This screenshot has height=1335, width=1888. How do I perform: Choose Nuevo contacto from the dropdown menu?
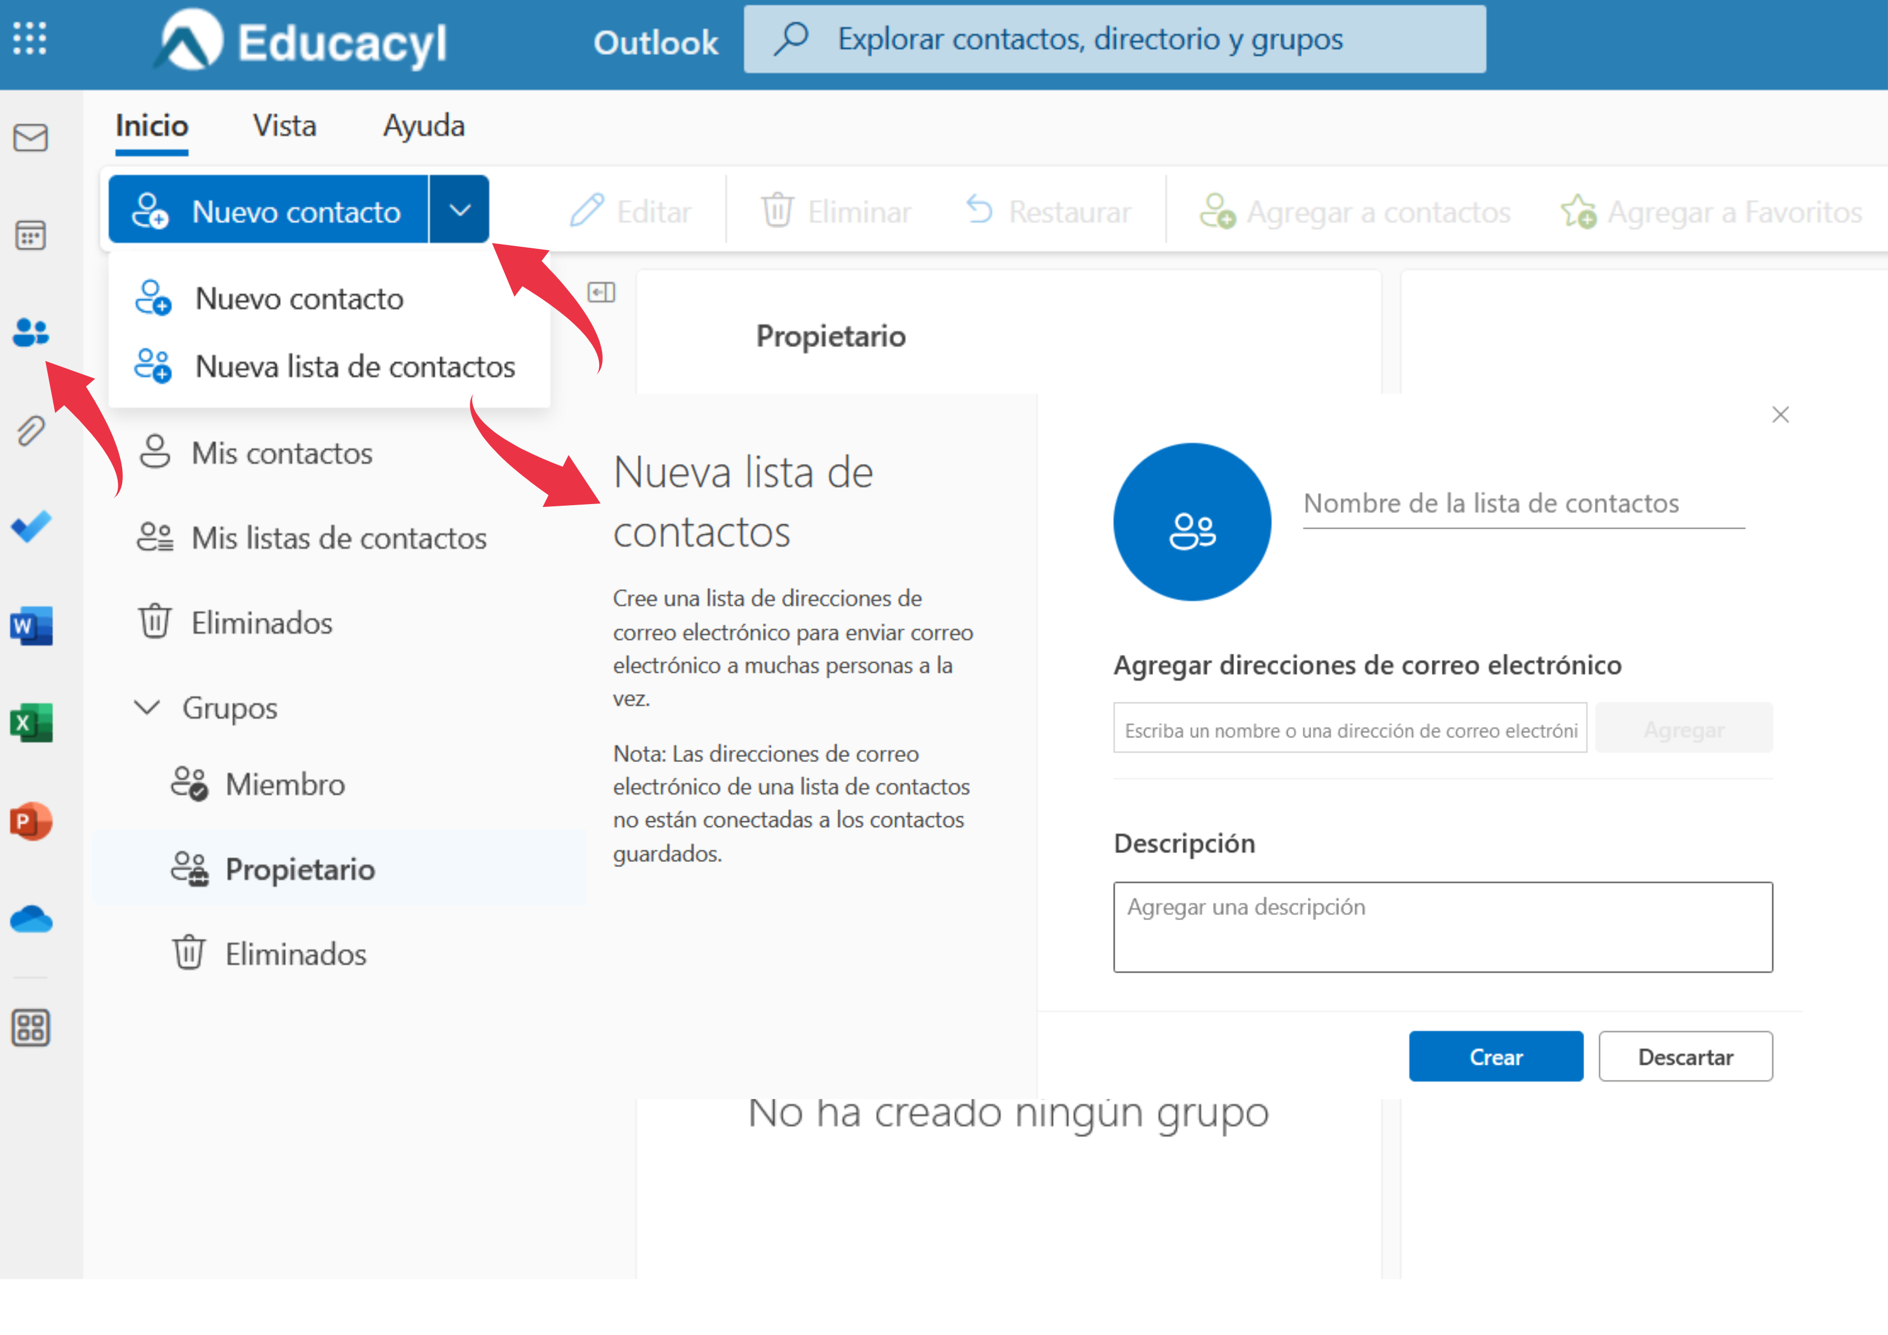[x=329, y=299]
